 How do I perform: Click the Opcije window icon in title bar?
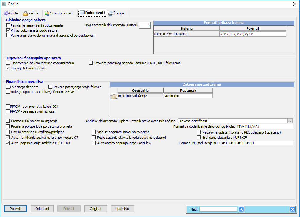4,4
